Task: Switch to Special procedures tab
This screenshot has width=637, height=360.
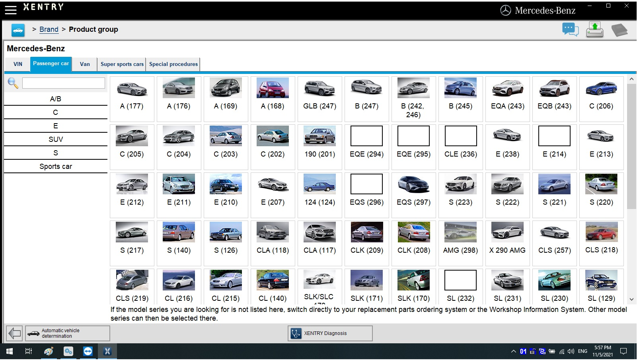Action: 173,64
